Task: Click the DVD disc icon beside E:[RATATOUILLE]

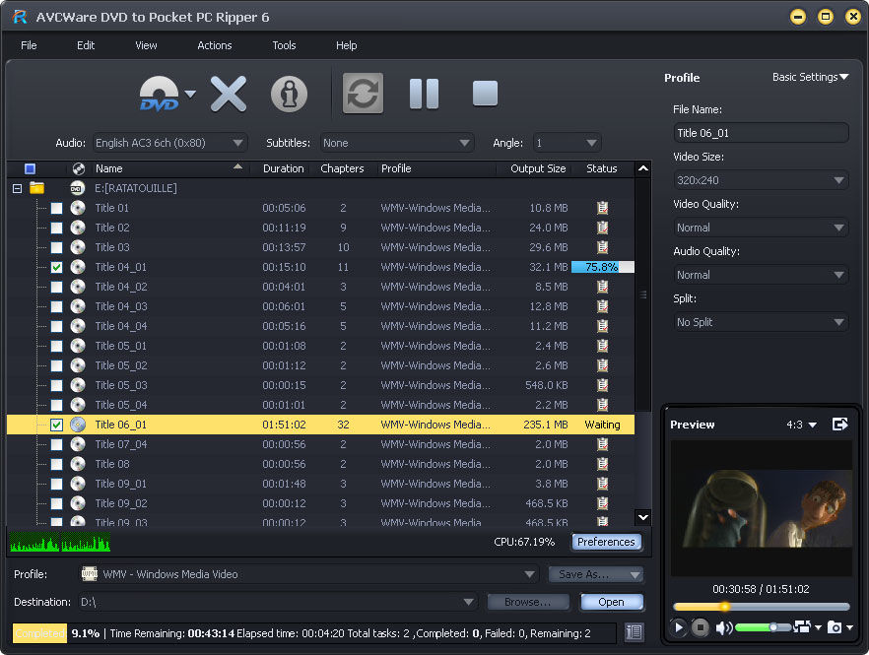Action: [77, 188]
